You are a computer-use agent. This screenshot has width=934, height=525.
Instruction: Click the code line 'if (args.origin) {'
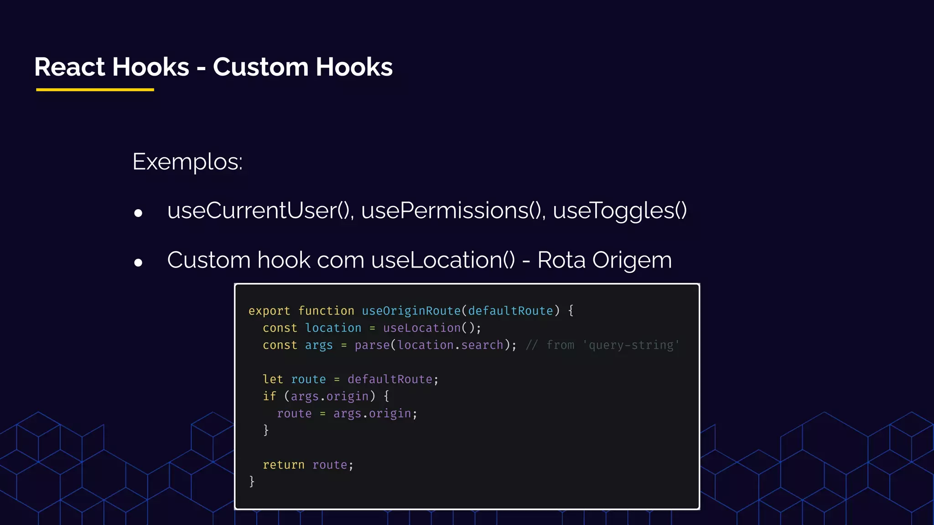326,396
